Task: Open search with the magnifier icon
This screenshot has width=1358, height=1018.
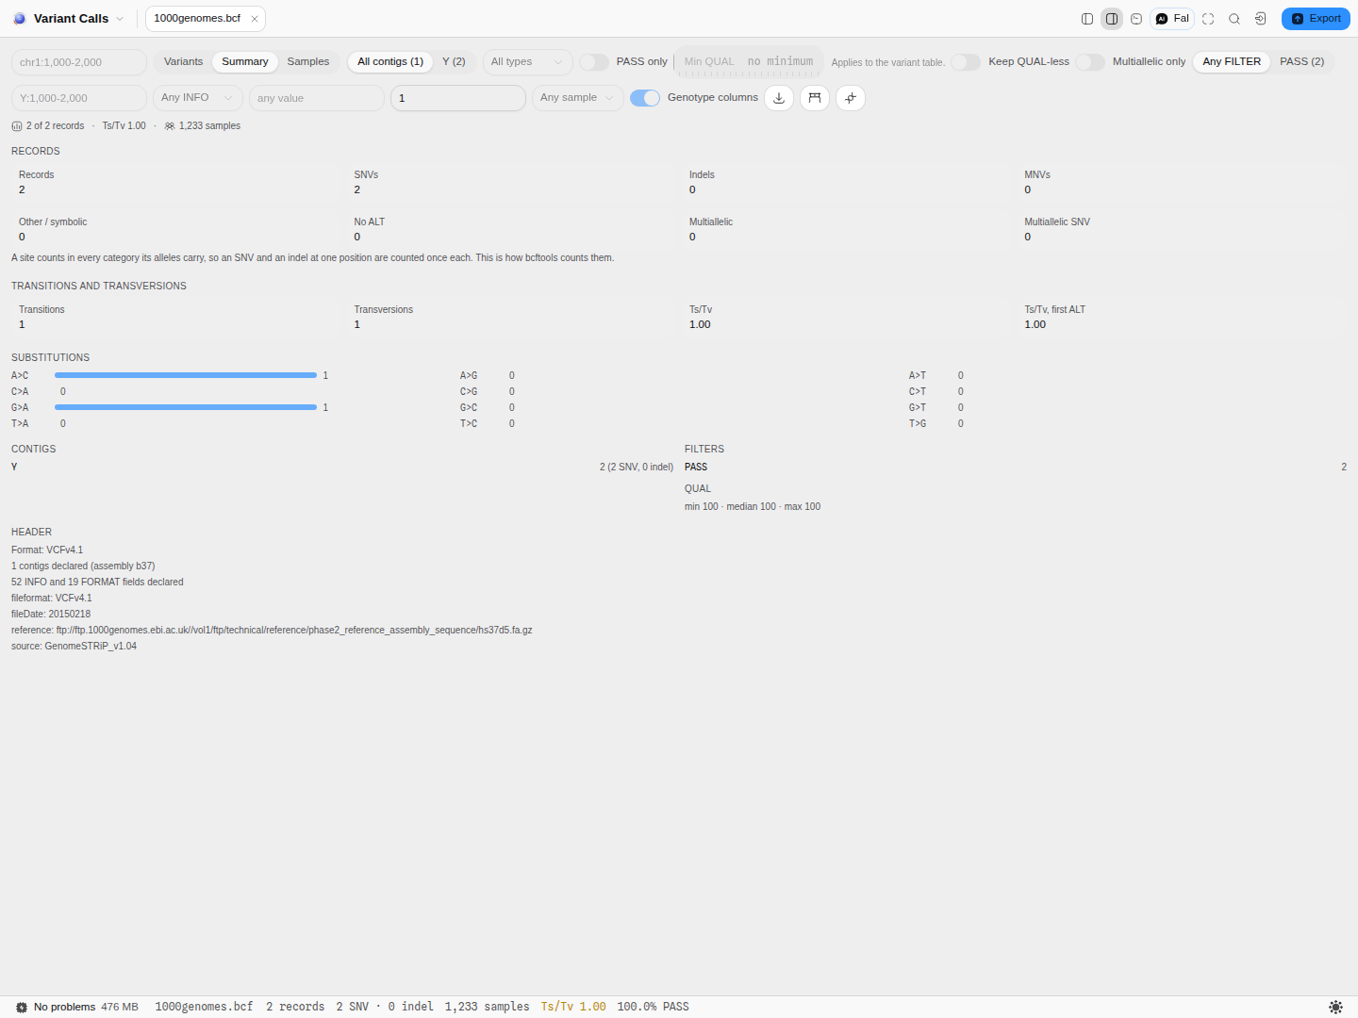Action: click(1234, 19)
